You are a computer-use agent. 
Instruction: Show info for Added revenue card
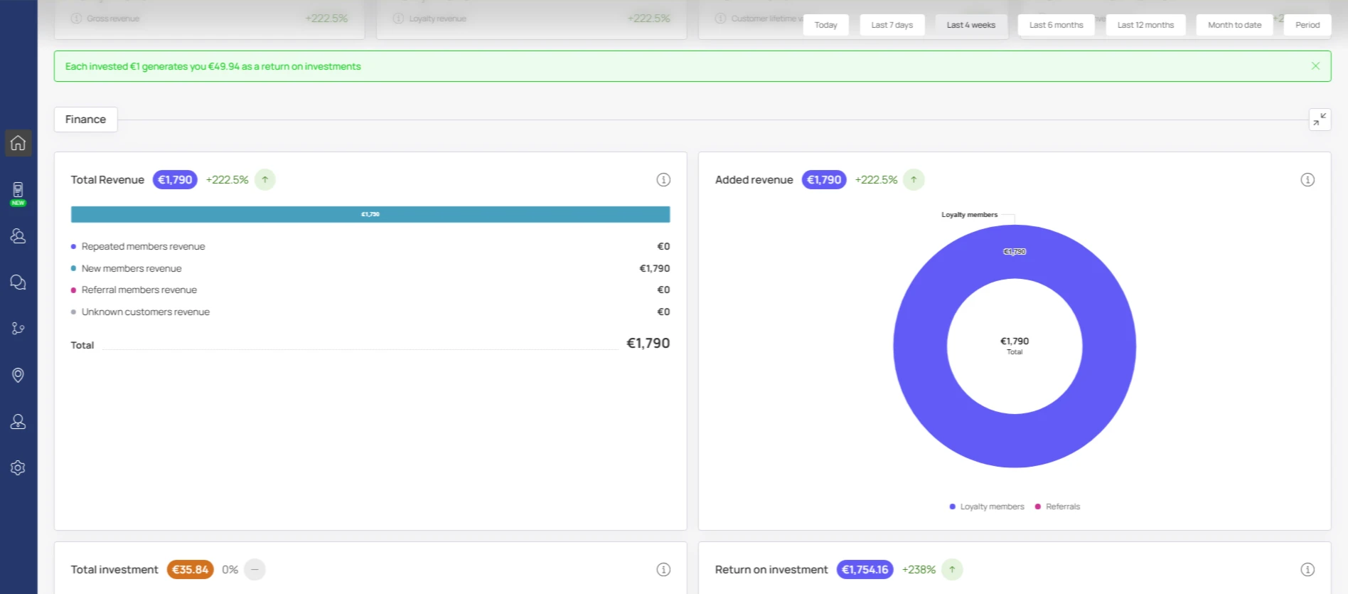1307,180
